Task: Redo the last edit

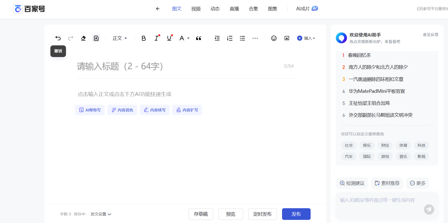Action: coord(71,38)
